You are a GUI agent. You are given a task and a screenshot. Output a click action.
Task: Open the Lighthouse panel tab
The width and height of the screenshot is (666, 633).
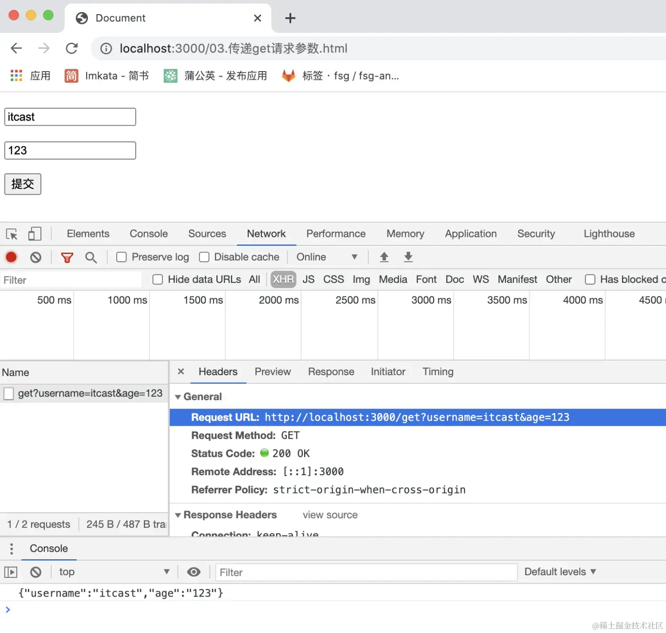[609, 234]
